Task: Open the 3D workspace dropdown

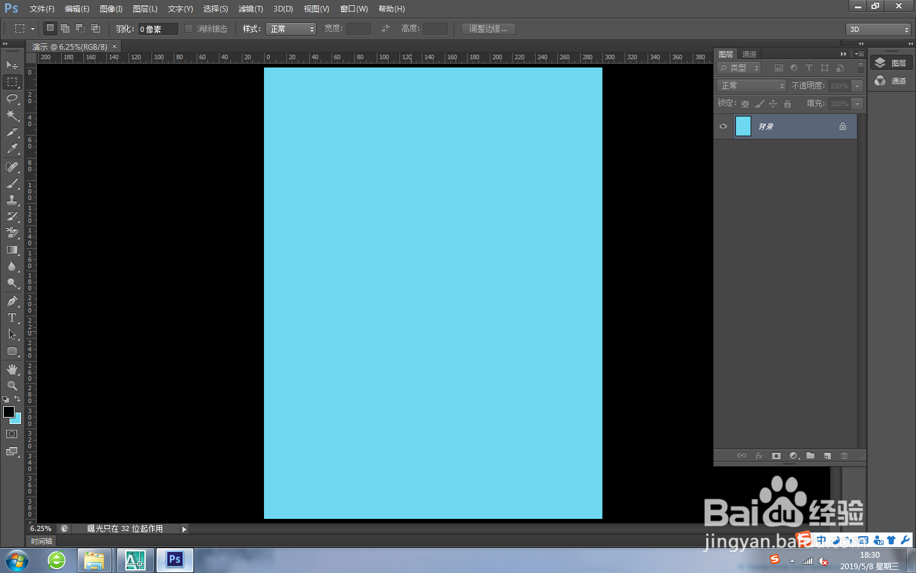Action: coord(878,29)
